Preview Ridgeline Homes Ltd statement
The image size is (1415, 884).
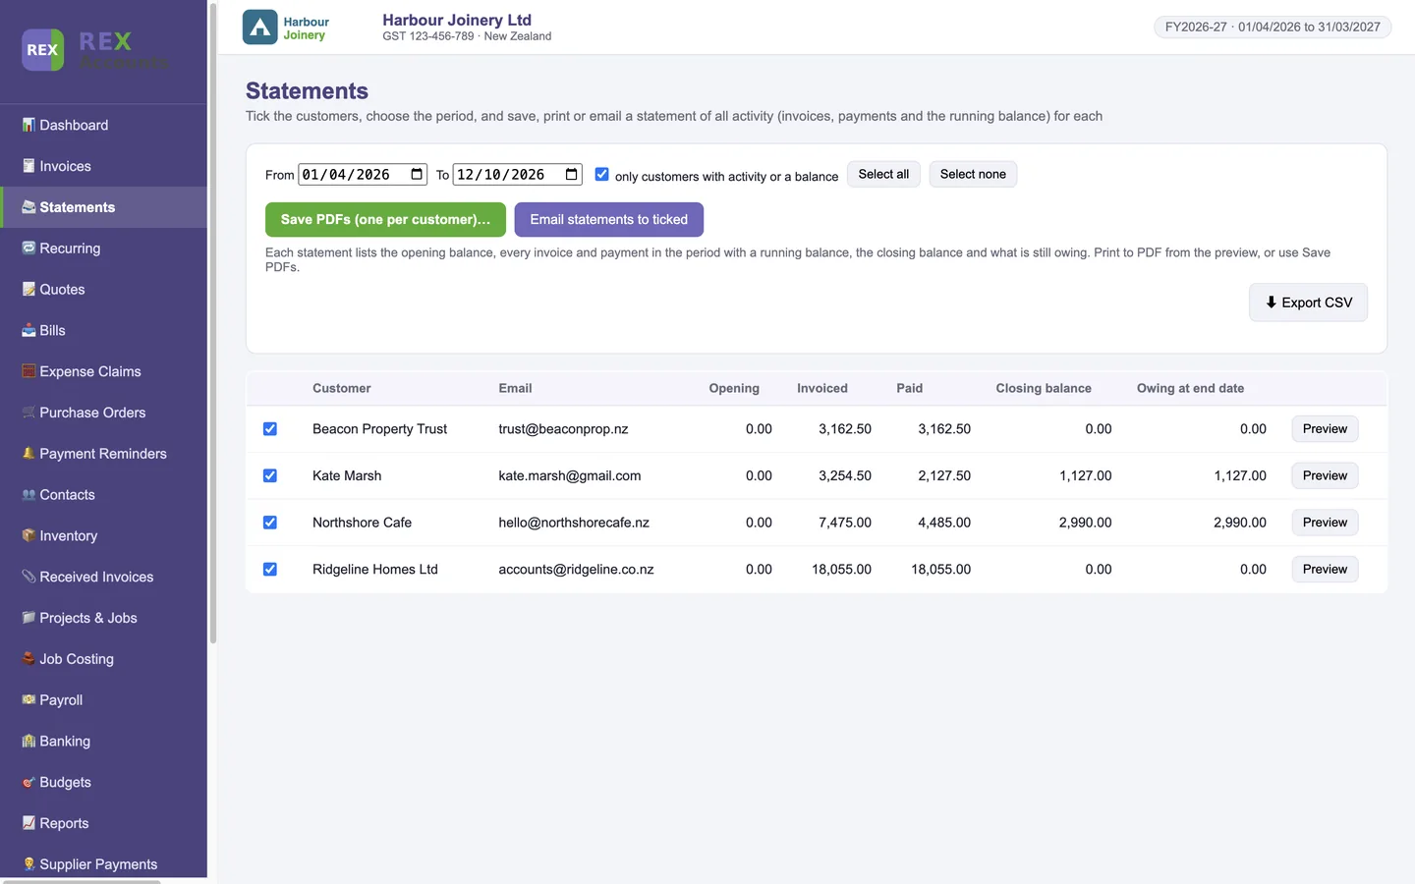(x=1325, y=570)
